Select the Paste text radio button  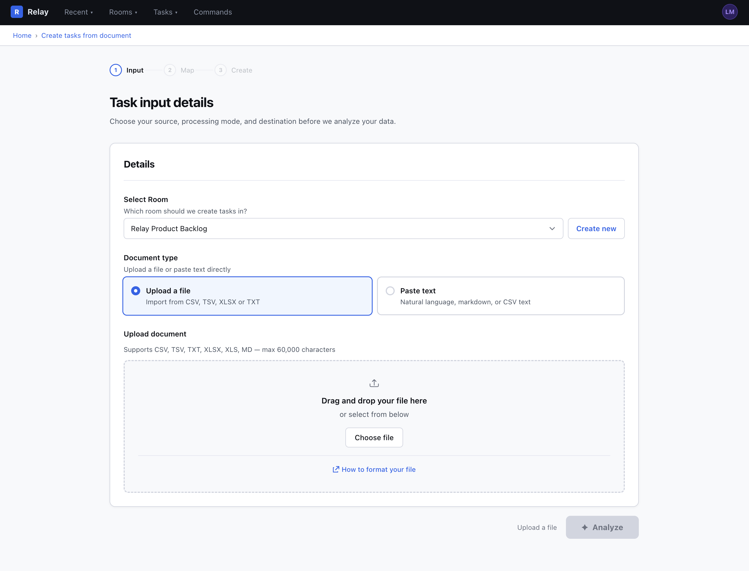(390, 291)
